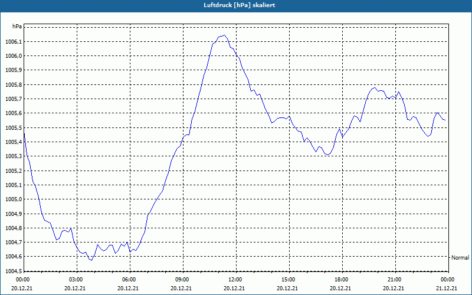
Task: Select the 1005,0 y-axis value
Action: click(14, 199)
